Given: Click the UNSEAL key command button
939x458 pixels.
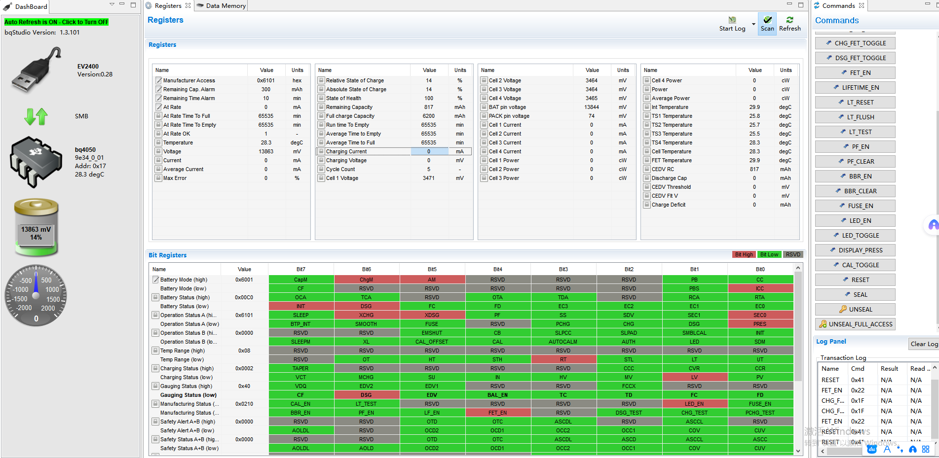Looking at the screenshot, I should point(855,310).
